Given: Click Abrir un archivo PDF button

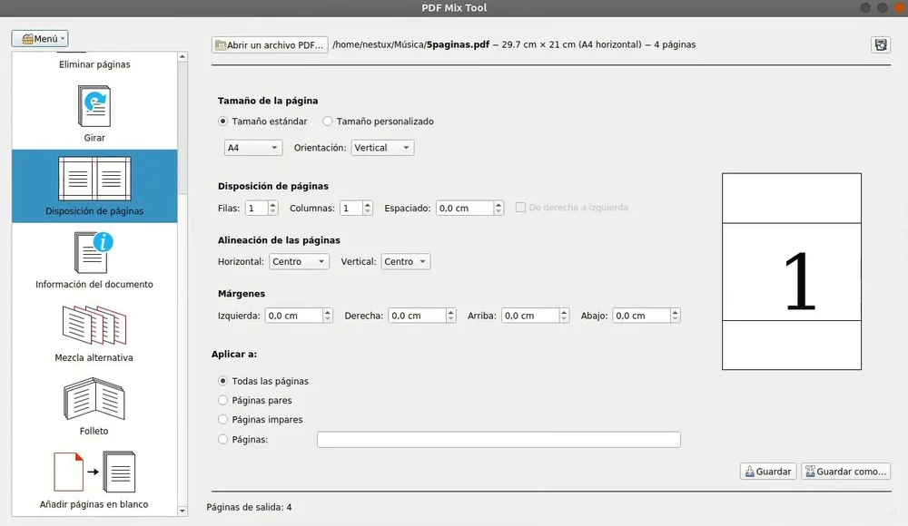Looking at the screenshot, I should tap(269, 44).
